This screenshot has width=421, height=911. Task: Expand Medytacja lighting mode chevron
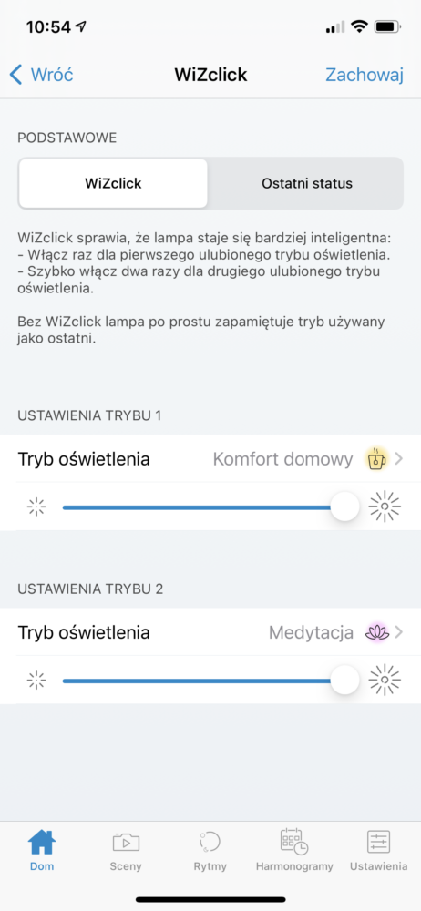tap(399, 632)
